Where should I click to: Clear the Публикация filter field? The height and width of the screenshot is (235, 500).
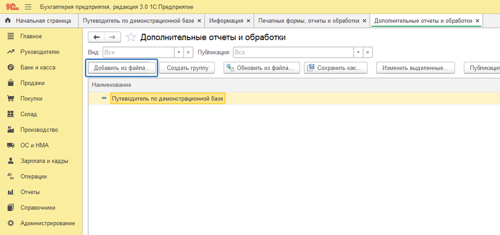(x=368, y=52)
